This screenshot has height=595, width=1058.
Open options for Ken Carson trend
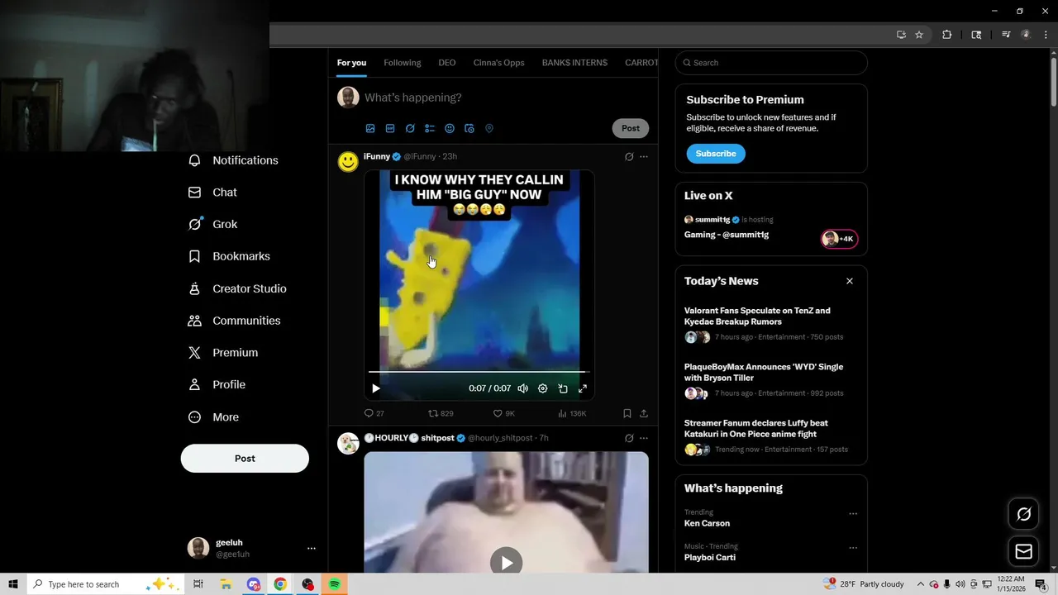[853, 513]
